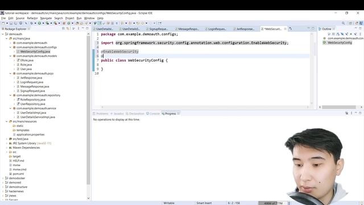Viewport: 364px width, 205px height.
Task: Click the editor horizontal scrollbar
Action: pyautogui.click(x=204, y=107)
